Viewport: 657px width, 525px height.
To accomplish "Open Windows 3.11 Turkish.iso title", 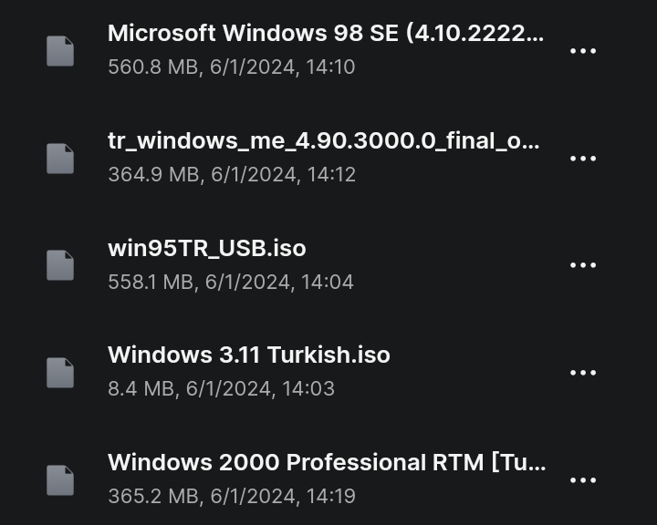I will point(249,355).
